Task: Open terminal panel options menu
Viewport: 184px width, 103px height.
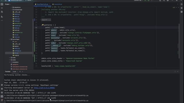Action: pos(175,72)
